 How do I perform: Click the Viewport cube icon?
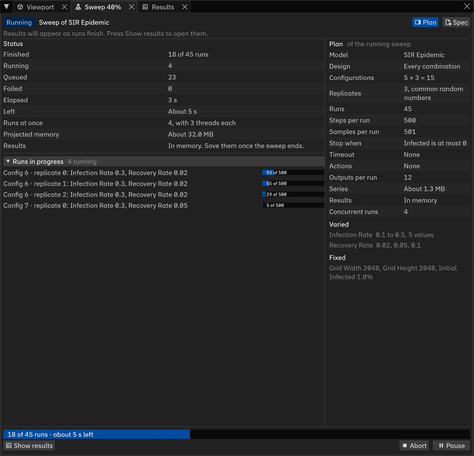20,7
